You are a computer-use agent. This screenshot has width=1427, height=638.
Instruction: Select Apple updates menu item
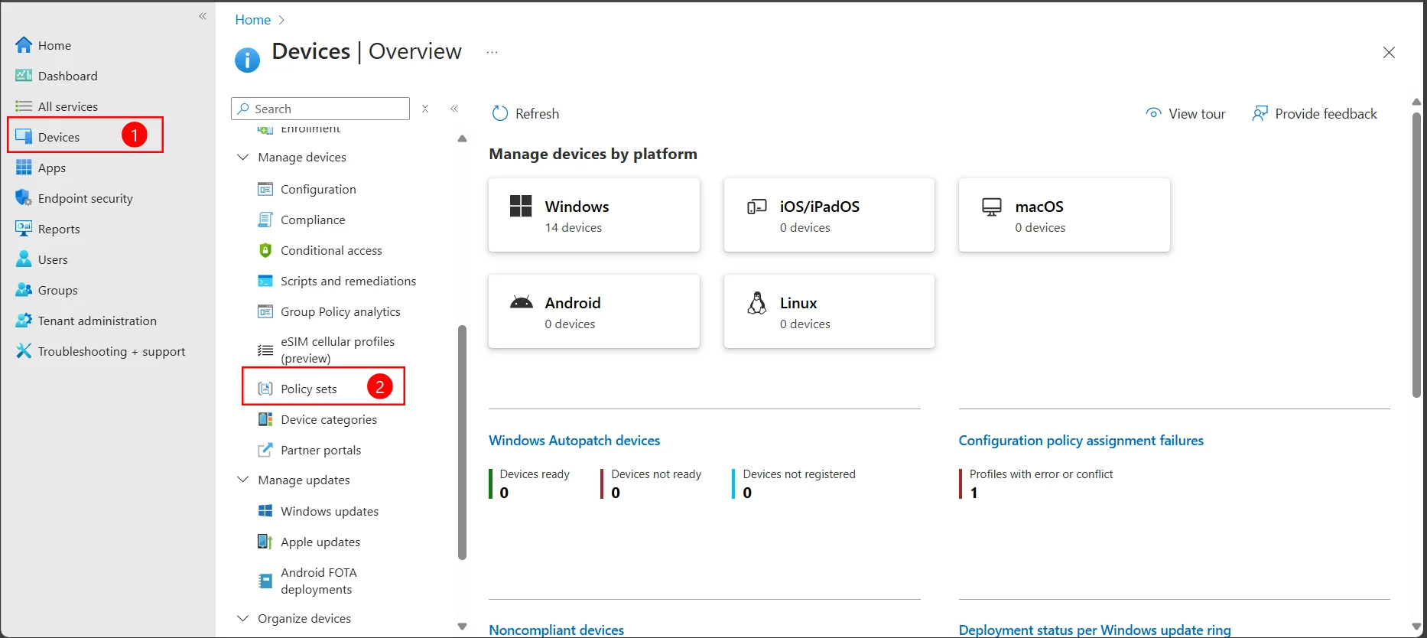click(320, 542)
